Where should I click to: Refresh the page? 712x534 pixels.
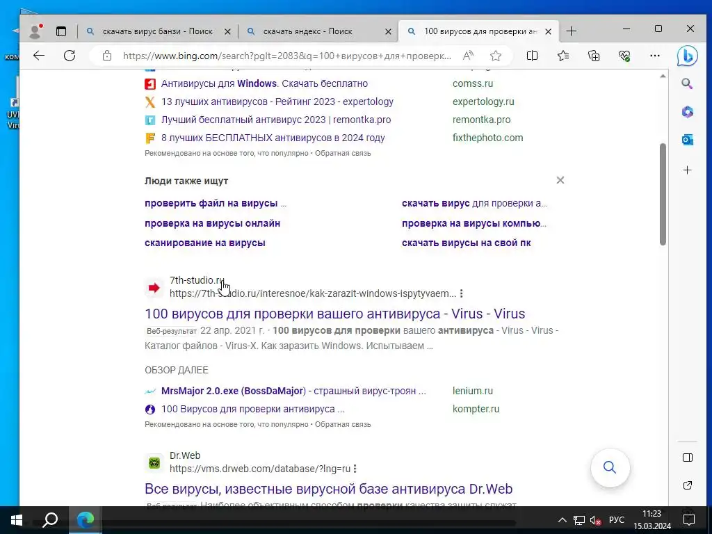click(70, 56)
